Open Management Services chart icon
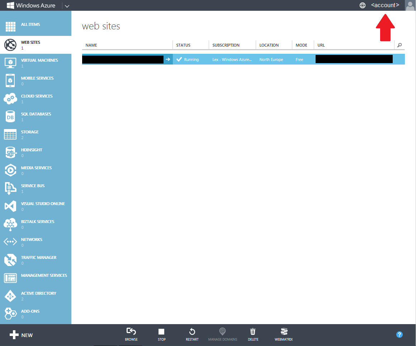The width and height of the screenshot is (416, 346). [10, 278]
